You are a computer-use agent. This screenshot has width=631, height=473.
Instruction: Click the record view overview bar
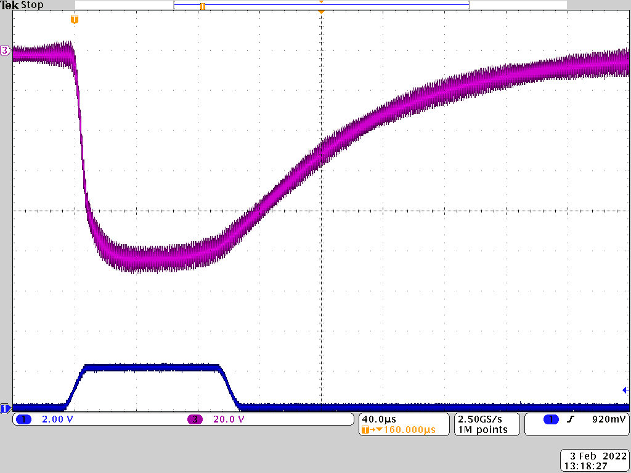[x=322, y=5]
